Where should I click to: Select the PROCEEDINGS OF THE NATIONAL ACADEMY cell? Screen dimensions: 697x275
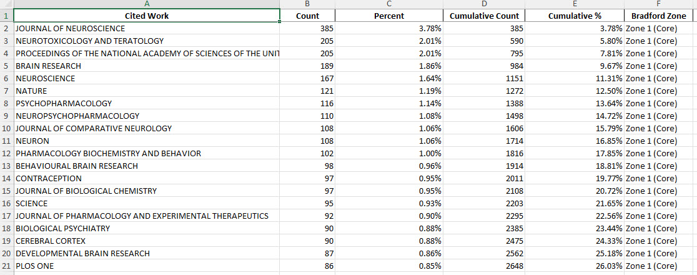[x=147, y=53]
